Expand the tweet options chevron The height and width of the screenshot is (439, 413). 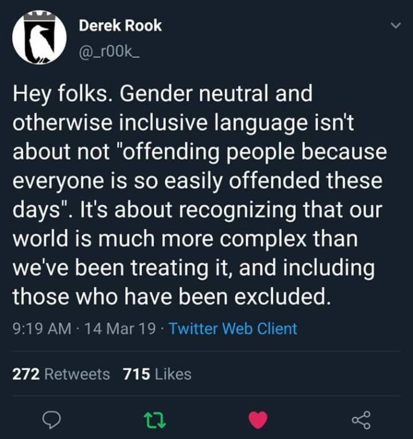pyautogui.click(x=395, y=27)
